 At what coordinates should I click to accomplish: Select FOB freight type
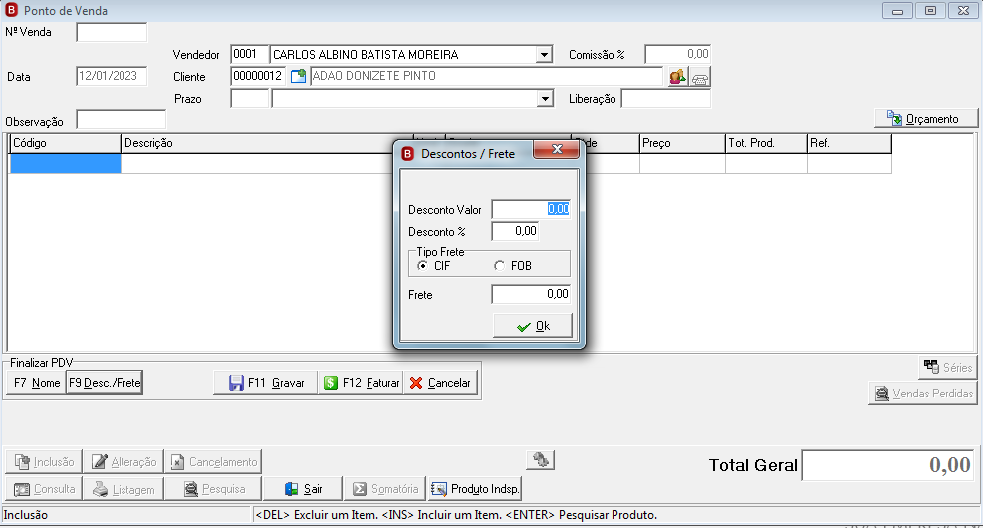pos(512,266)
